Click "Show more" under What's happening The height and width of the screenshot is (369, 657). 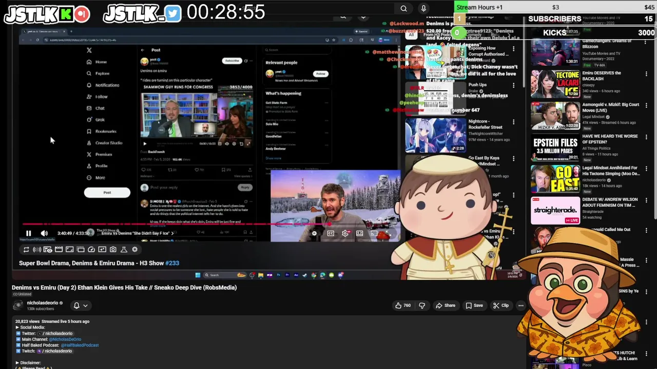pos(273,158)
